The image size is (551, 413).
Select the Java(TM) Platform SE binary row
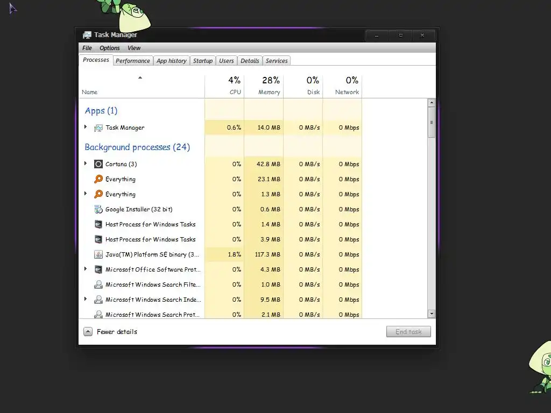pos(220,254)
